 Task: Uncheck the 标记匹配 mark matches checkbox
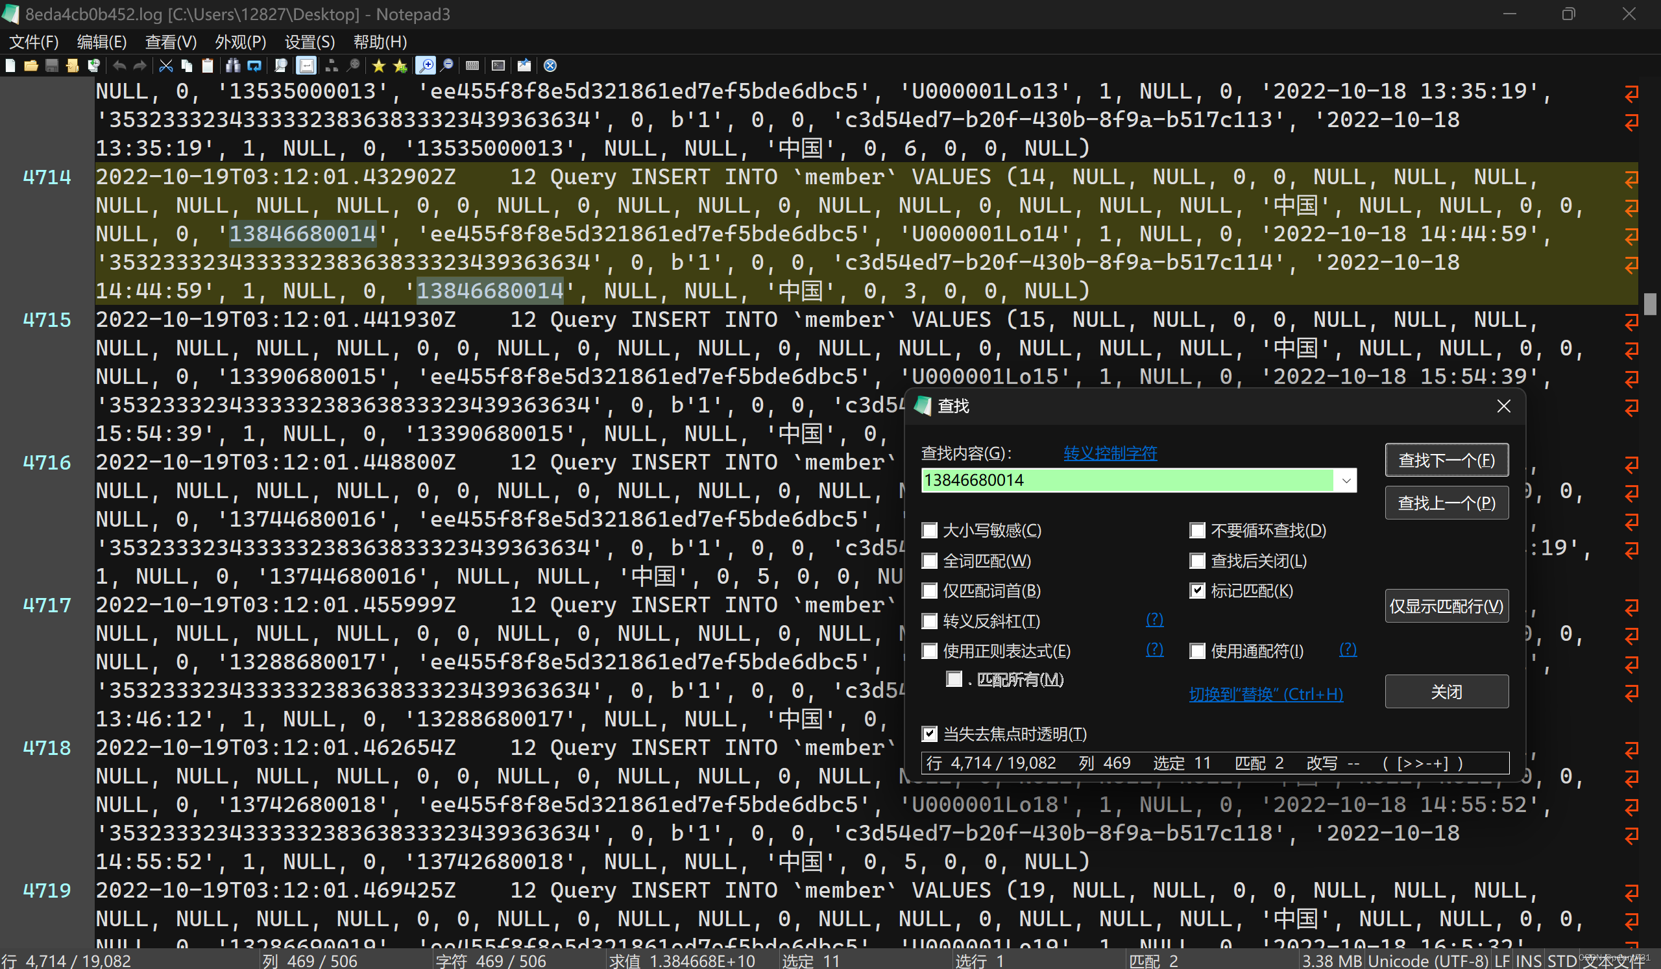(1197, 591)
